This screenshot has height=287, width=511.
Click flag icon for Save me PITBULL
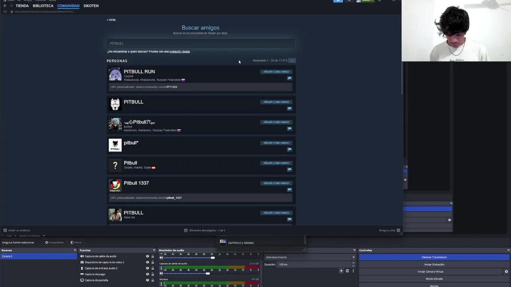click(x=289, y=219)
